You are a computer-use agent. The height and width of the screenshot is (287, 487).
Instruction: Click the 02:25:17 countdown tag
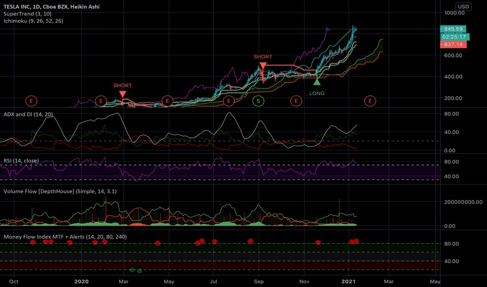point(455,37)
